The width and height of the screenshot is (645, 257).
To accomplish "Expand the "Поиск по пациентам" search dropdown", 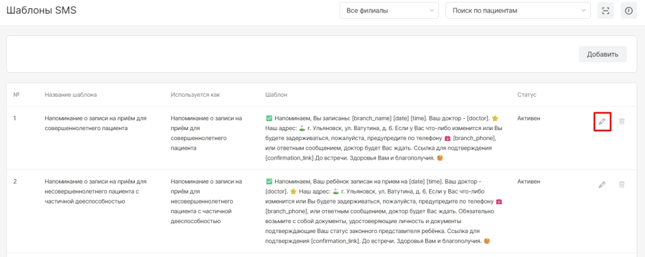I will click(518, 11).
